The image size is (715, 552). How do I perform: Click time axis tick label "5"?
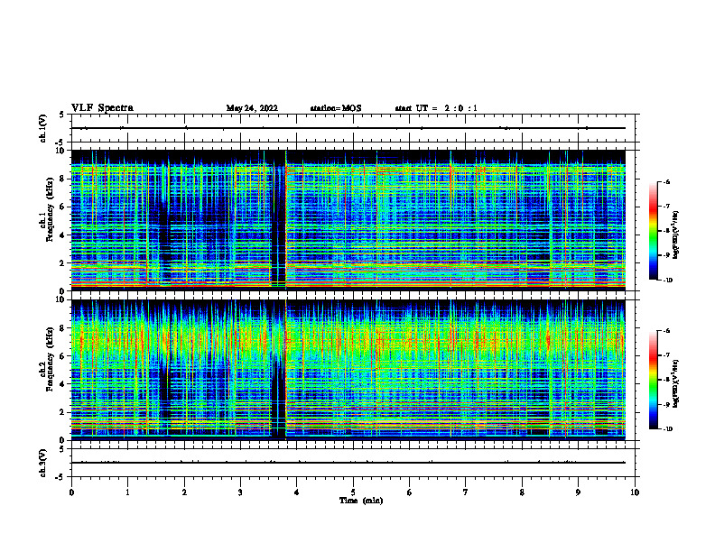353,492
